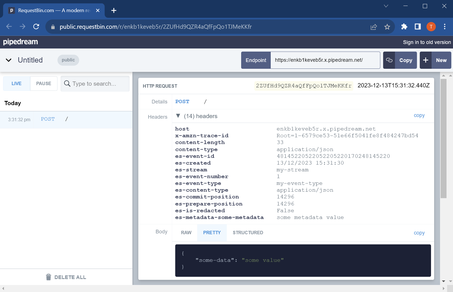Click the es-event-type value my-event-type

click(x=299, y=183)
